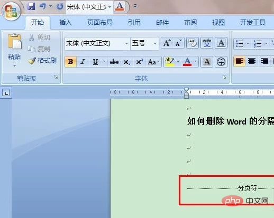Switch to the 开始 tab
274x218 pixels.
coord(38,23)
